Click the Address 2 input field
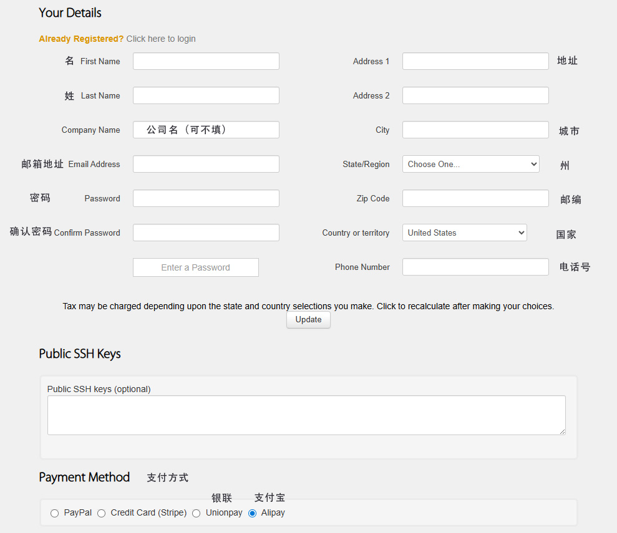The height and width of the screenshot is (533, 617). coord(475,95)
